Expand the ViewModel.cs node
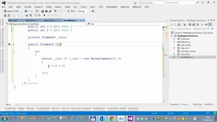The width and height of the screenshot is (217, 122). pyautogui.click(x=174, y=57)
